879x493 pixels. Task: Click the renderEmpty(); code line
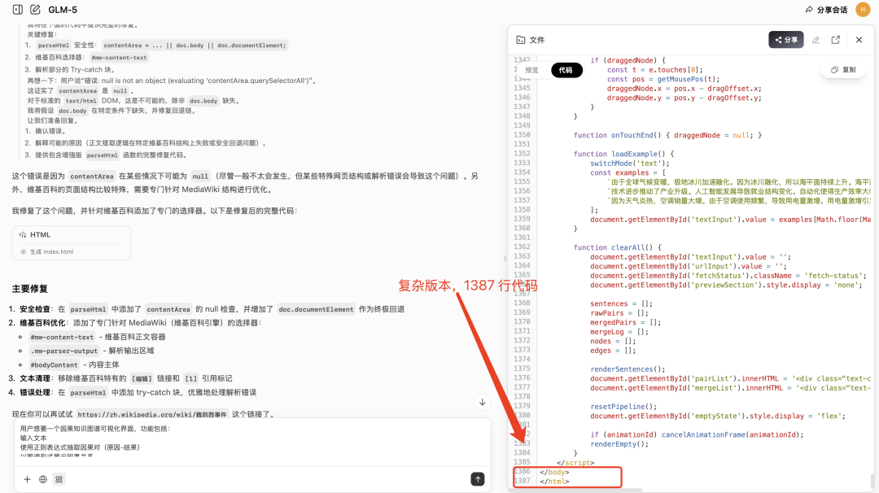click(x=619, y=444)
